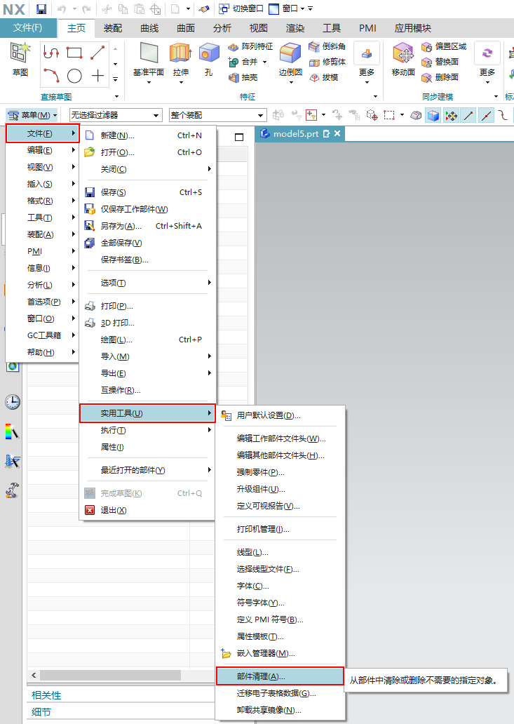The height and width of the screenshot is (724, 514).
Task: Open the clock history sidebar icon
Action: (x=13, y=402)
